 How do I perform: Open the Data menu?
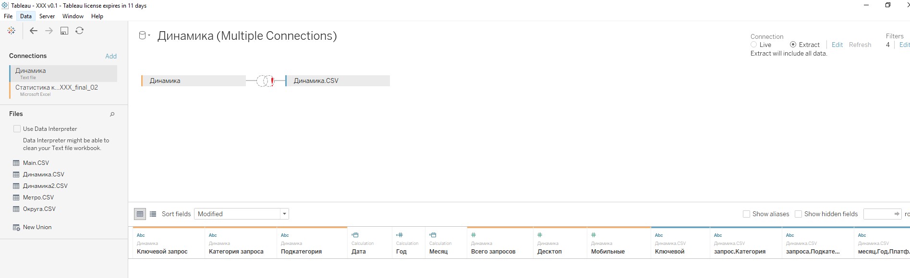click(x=25, y=16)
